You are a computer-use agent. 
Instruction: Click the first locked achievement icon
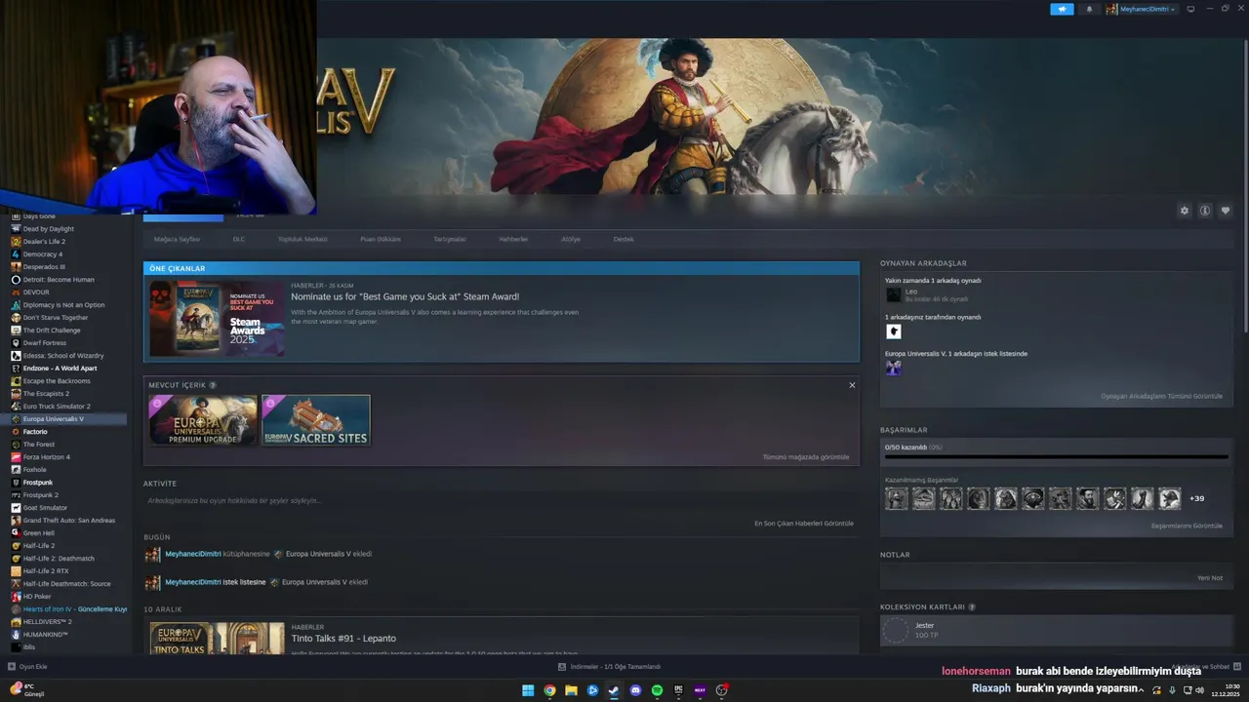coord(897,498)
